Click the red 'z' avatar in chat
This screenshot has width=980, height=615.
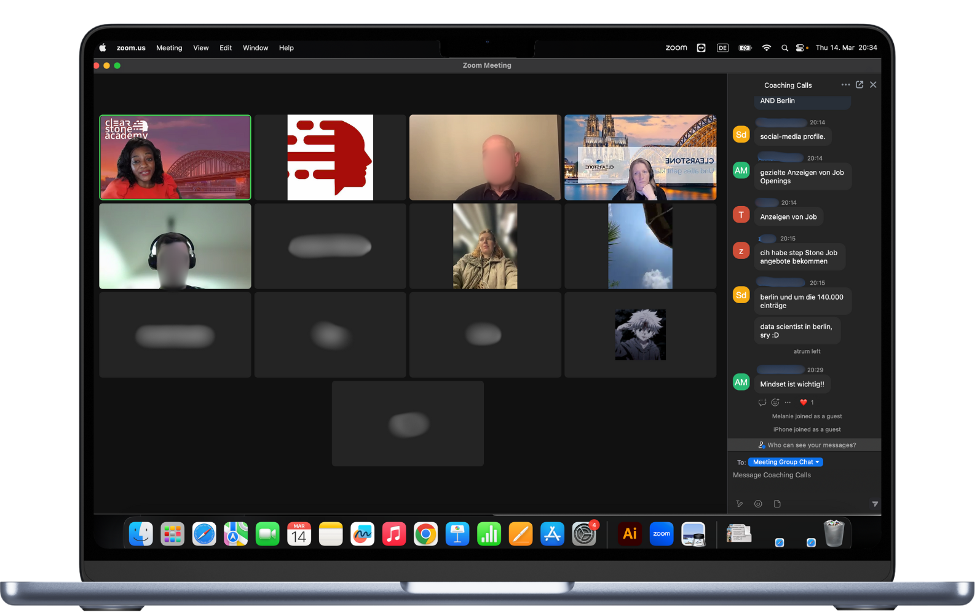pyautogui.click(x=741, y=251)
